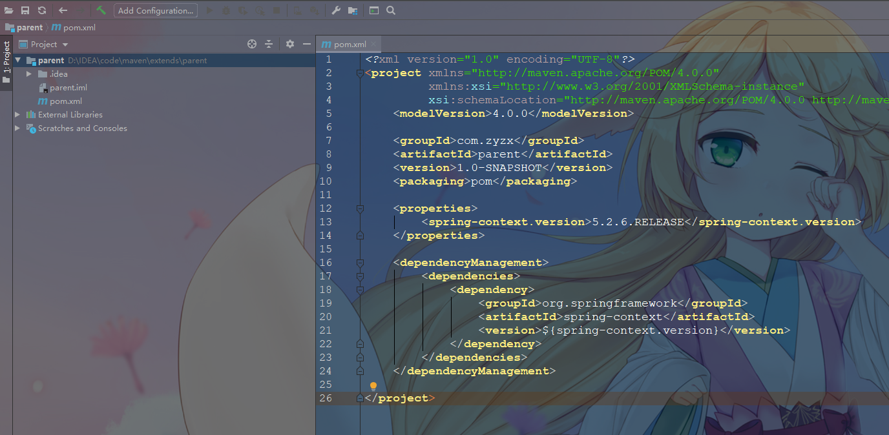Click the text com.zyzx in groupId

pos(485,141)
